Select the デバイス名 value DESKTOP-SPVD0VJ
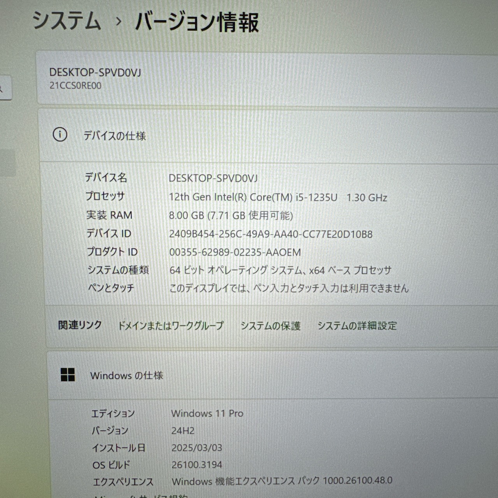This screenshot has height=498, width=498. coord(213,178)
